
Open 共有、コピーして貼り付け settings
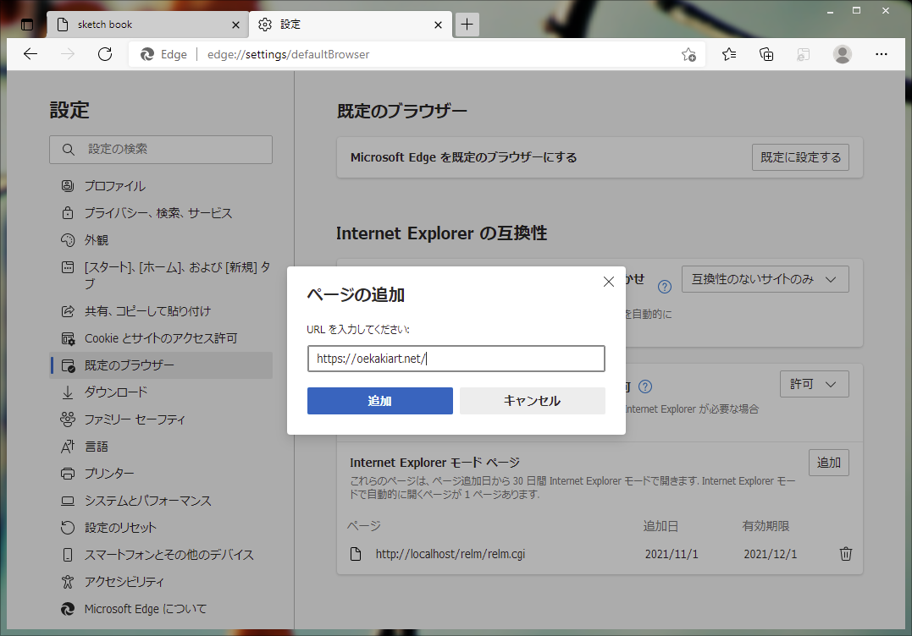click(161, 311)
